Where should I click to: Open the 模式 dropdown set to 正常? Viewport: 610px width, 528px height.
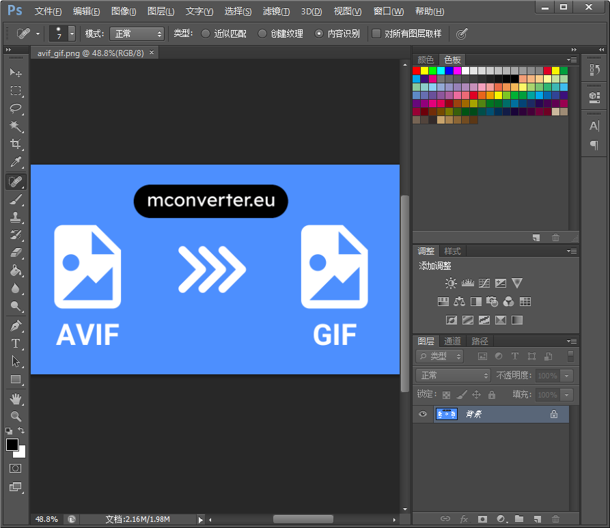point(137,33)
